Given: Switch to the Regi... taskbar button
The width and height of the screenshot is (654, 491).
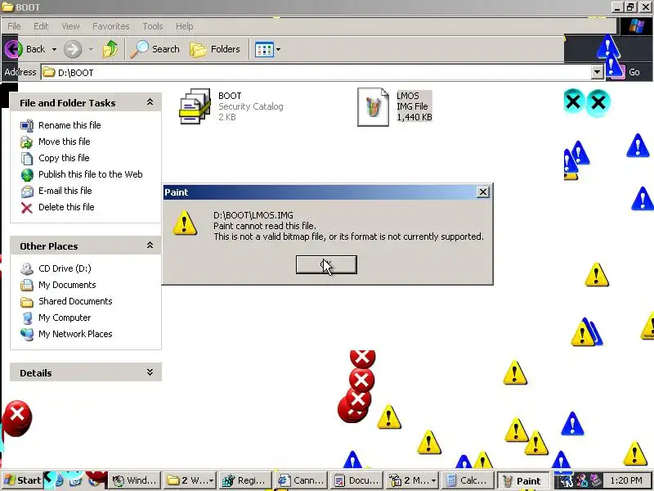Looking at the screenshot, I should click(244, 480).
